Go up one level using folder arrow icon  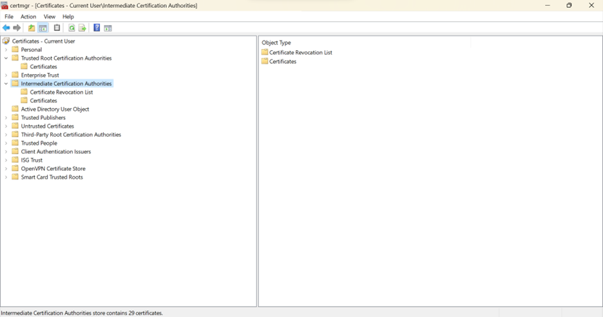pyautogui.click(x=32, y=28)
